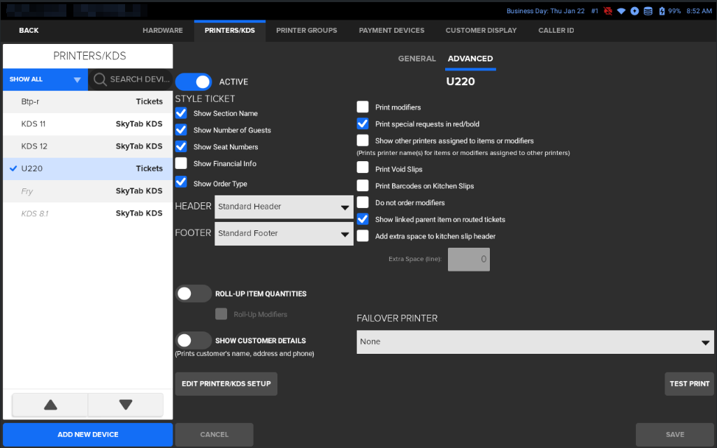Disable the Active toggle switch
This screenshot has height=448, width=717.
click(194, 82)
